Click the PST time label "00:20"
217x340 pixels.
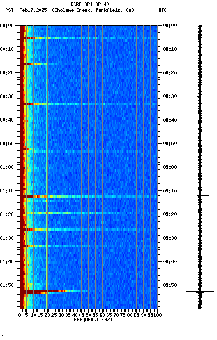pyautogui.click(x=7, y=73)
